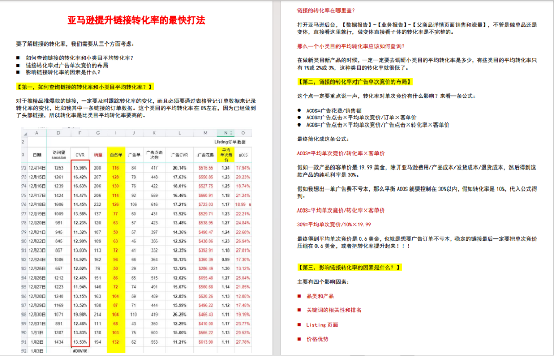
Task: Click the ACOS cell 27.81% for 12月23日
Action: [243, 250]
